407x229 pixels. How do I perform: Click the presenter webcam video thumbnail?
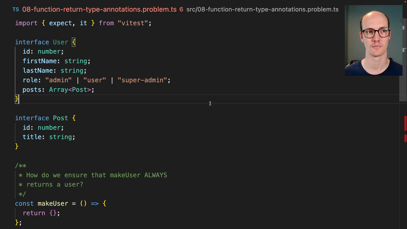point(374,41)
